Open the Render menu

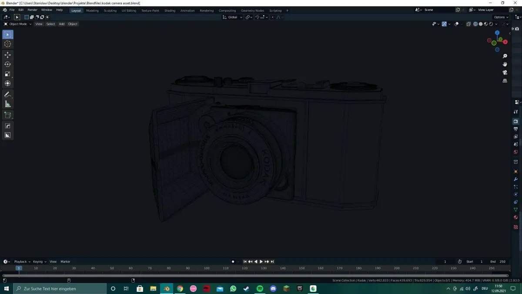32,10
